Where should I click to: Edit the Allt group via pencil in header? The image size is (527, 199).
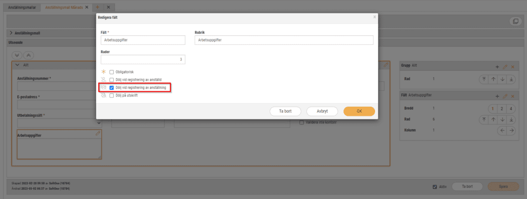point(386,65)
